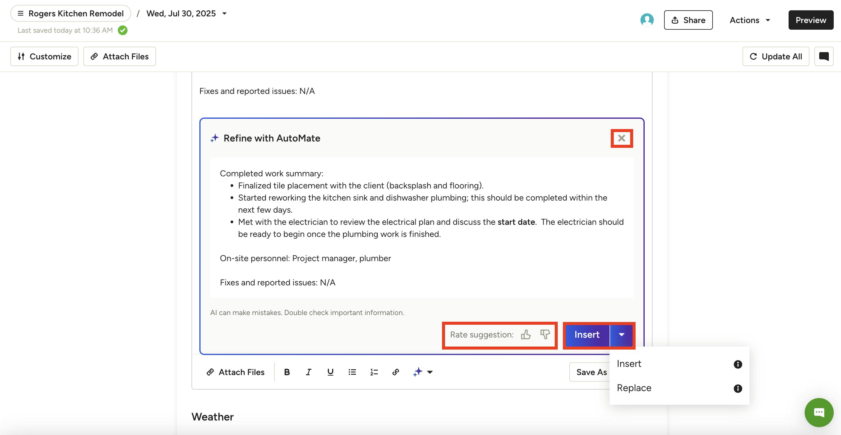Click the insert link icon

tap(395, 372)
